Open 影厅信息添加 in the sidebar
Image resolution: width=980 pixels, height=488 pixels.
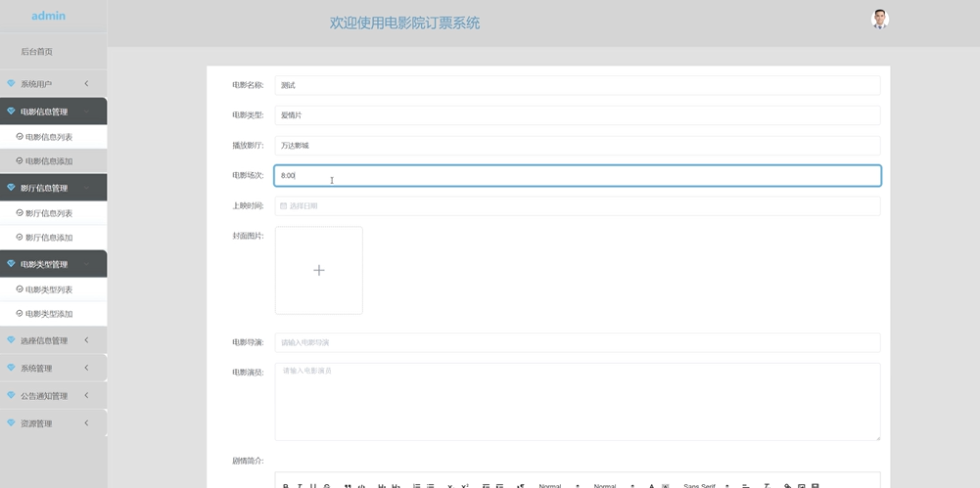(x=53, y=237)
